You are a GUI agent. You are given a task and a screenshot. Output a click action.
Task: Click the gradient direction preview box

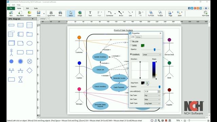(x=140, y=70)
